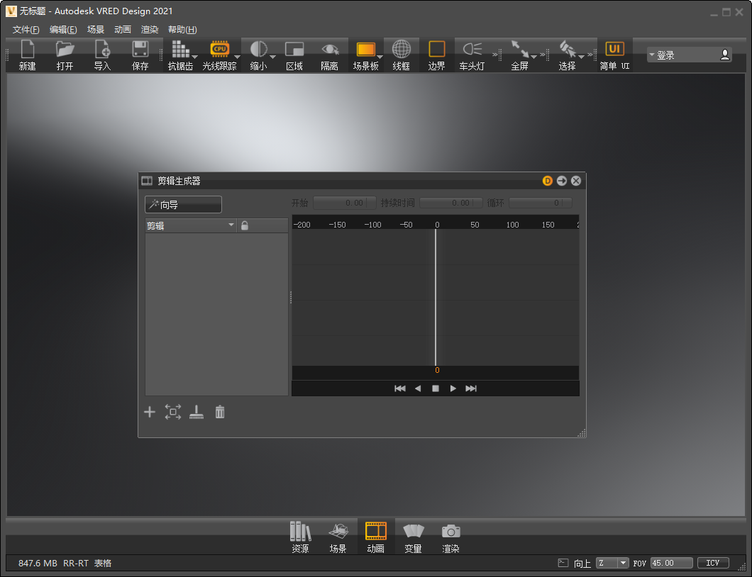Screen dimensions: 752x577
Task: Open the 向上 Z axis dropdown
Action: (x=612, y=563)
